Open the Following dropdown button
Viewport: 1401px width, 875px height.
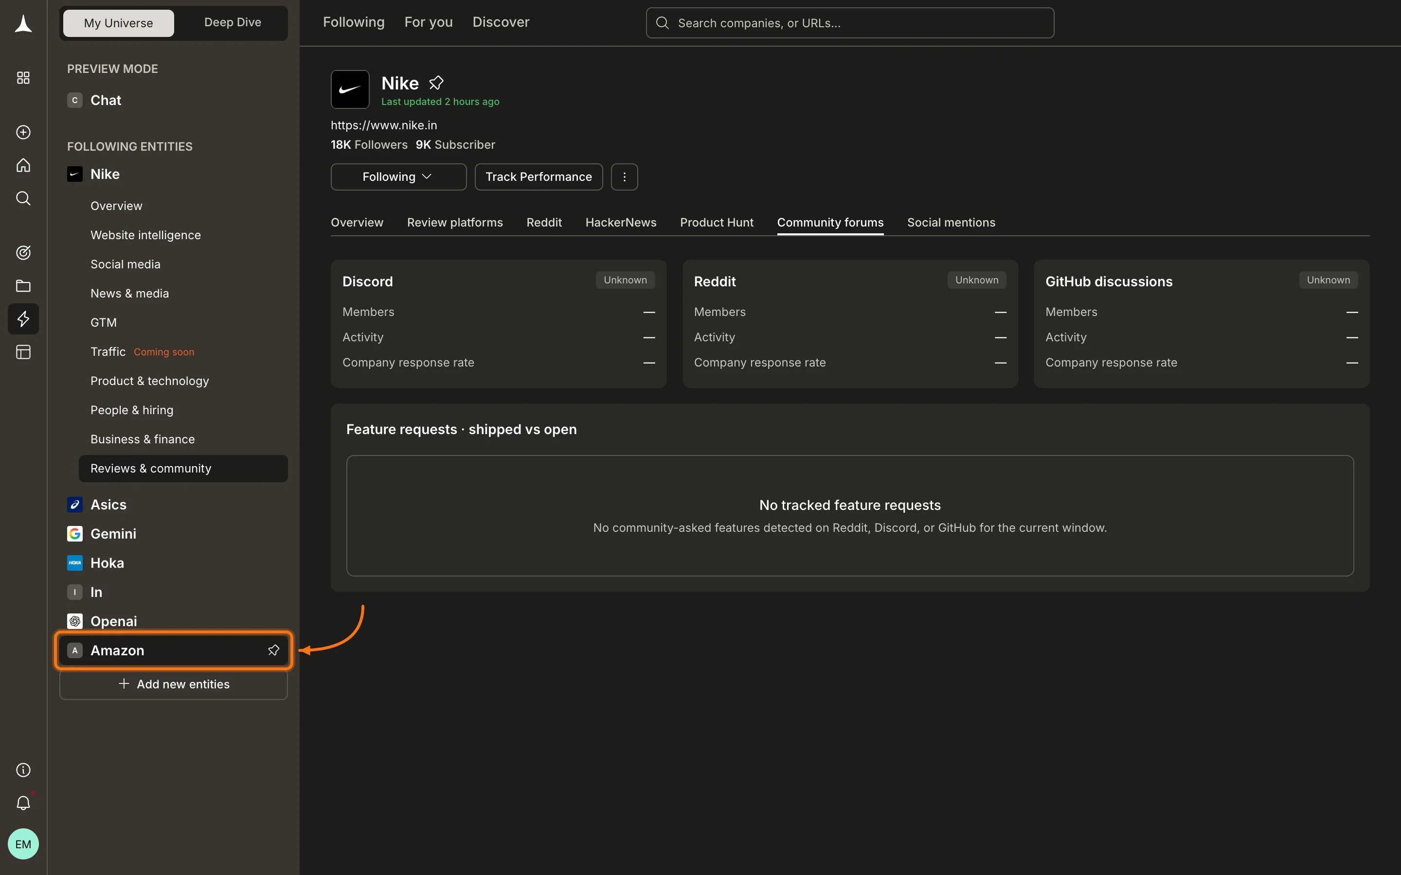coord(398,176)
